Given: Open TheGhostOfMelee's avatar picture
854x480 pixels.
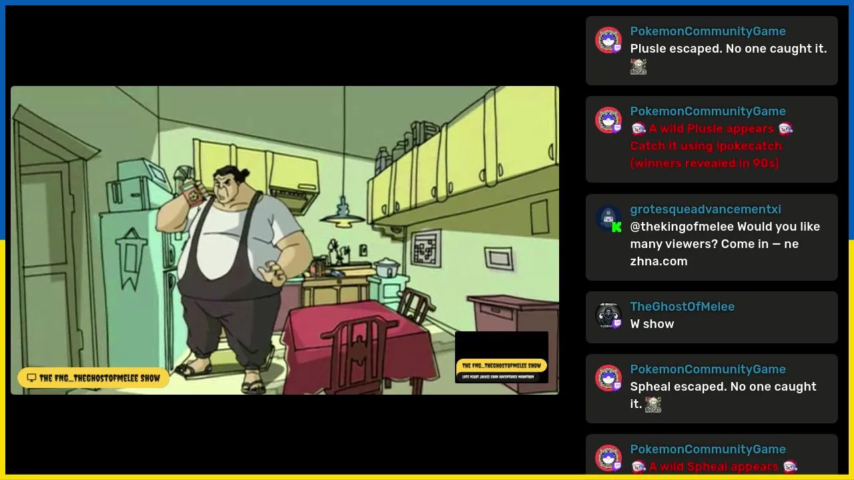Looking at the screenshot, I should (x=608, y=315).
